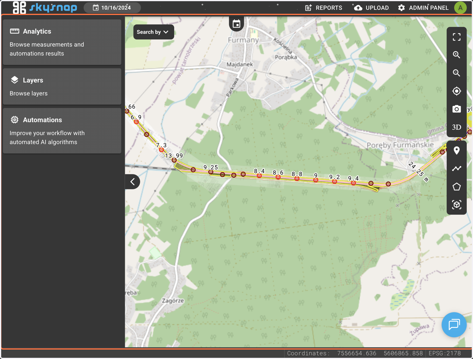The width and height of the screenshot is (473, 359).
Task: Expand the Search by dropdown
Action: pyautogui.click(x=153, y=32)
